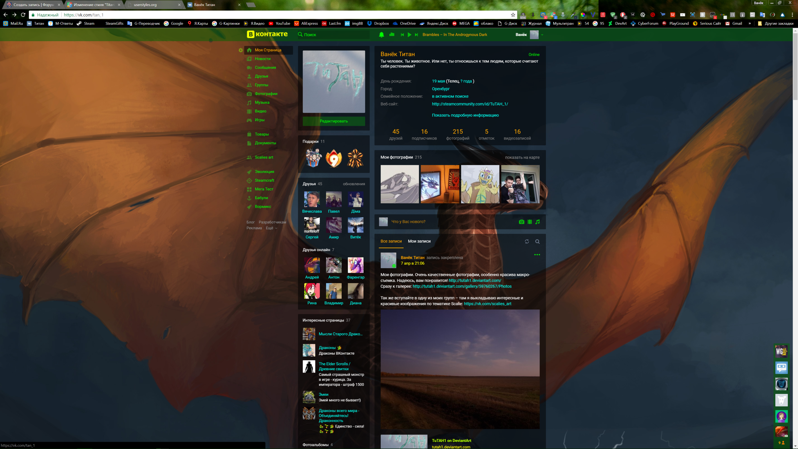Click the wall search magnifier icon
Screen dimensions: 798x449
coord(538,242)
